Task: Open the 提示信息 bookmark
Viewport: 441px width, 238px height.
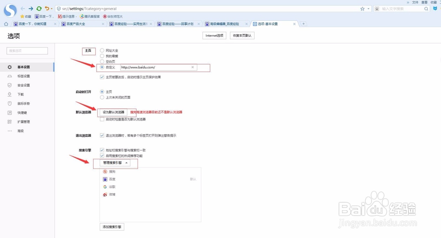Action: point(67,17)
